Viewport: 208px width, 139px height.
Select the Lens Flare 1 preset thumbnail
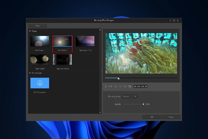pyautogui.click(x=40, y=41)
